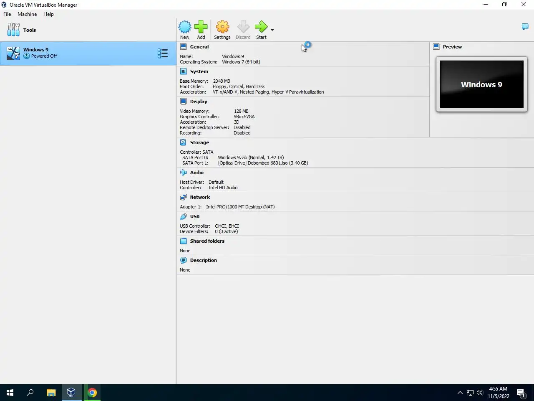Image resolution: width=534 pixels, height=401 pixels.
Task: Open the Description heading link
Action: [204, 260]
